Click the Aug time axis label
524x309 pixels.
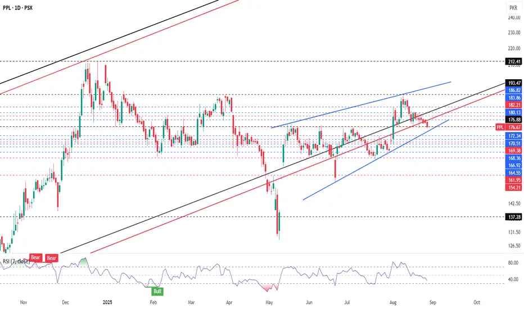coord(393,302)
